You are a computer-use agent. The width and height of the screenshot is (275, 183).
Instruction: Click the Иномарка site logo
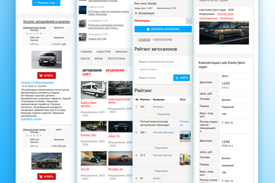coord(142,21)
